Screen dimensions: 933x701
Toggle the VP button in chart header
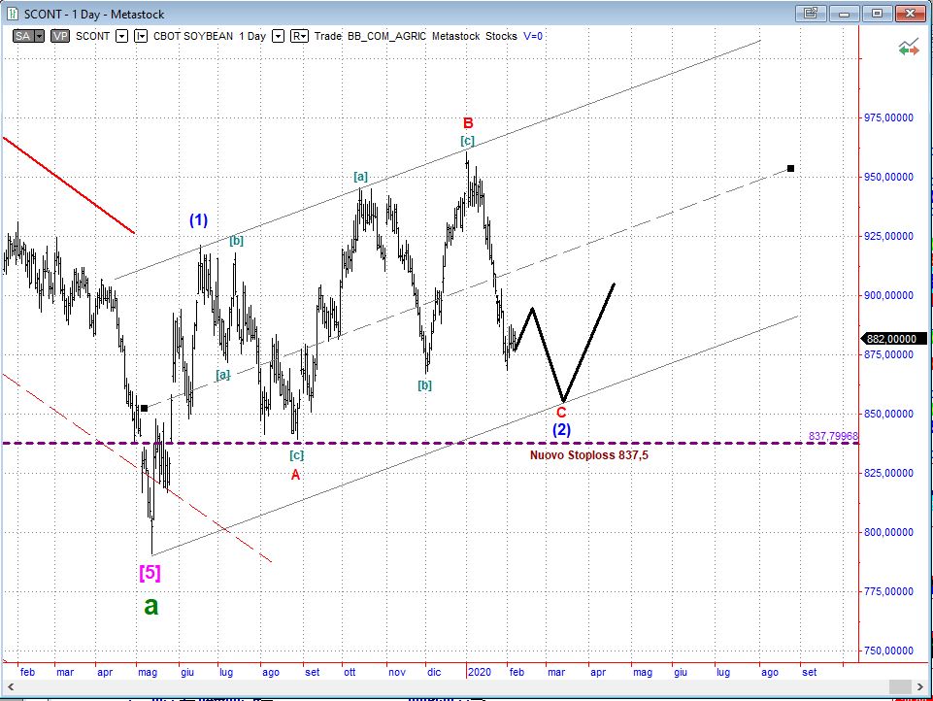(60, 36)
